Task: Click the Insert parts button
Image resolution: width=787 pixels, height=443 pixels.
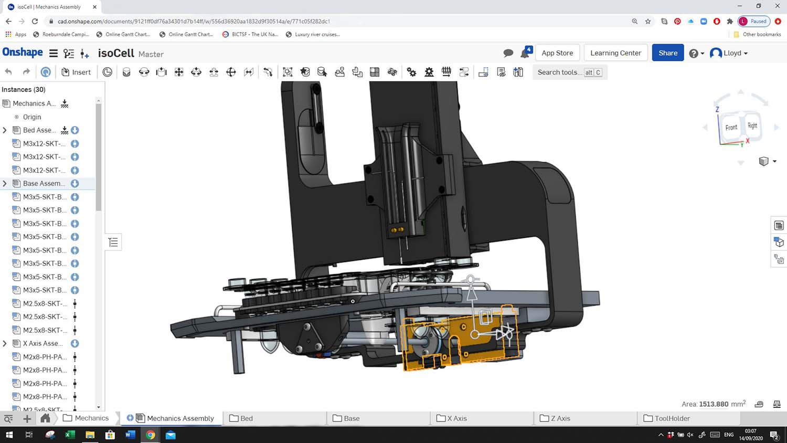Action: coord(76,72)
